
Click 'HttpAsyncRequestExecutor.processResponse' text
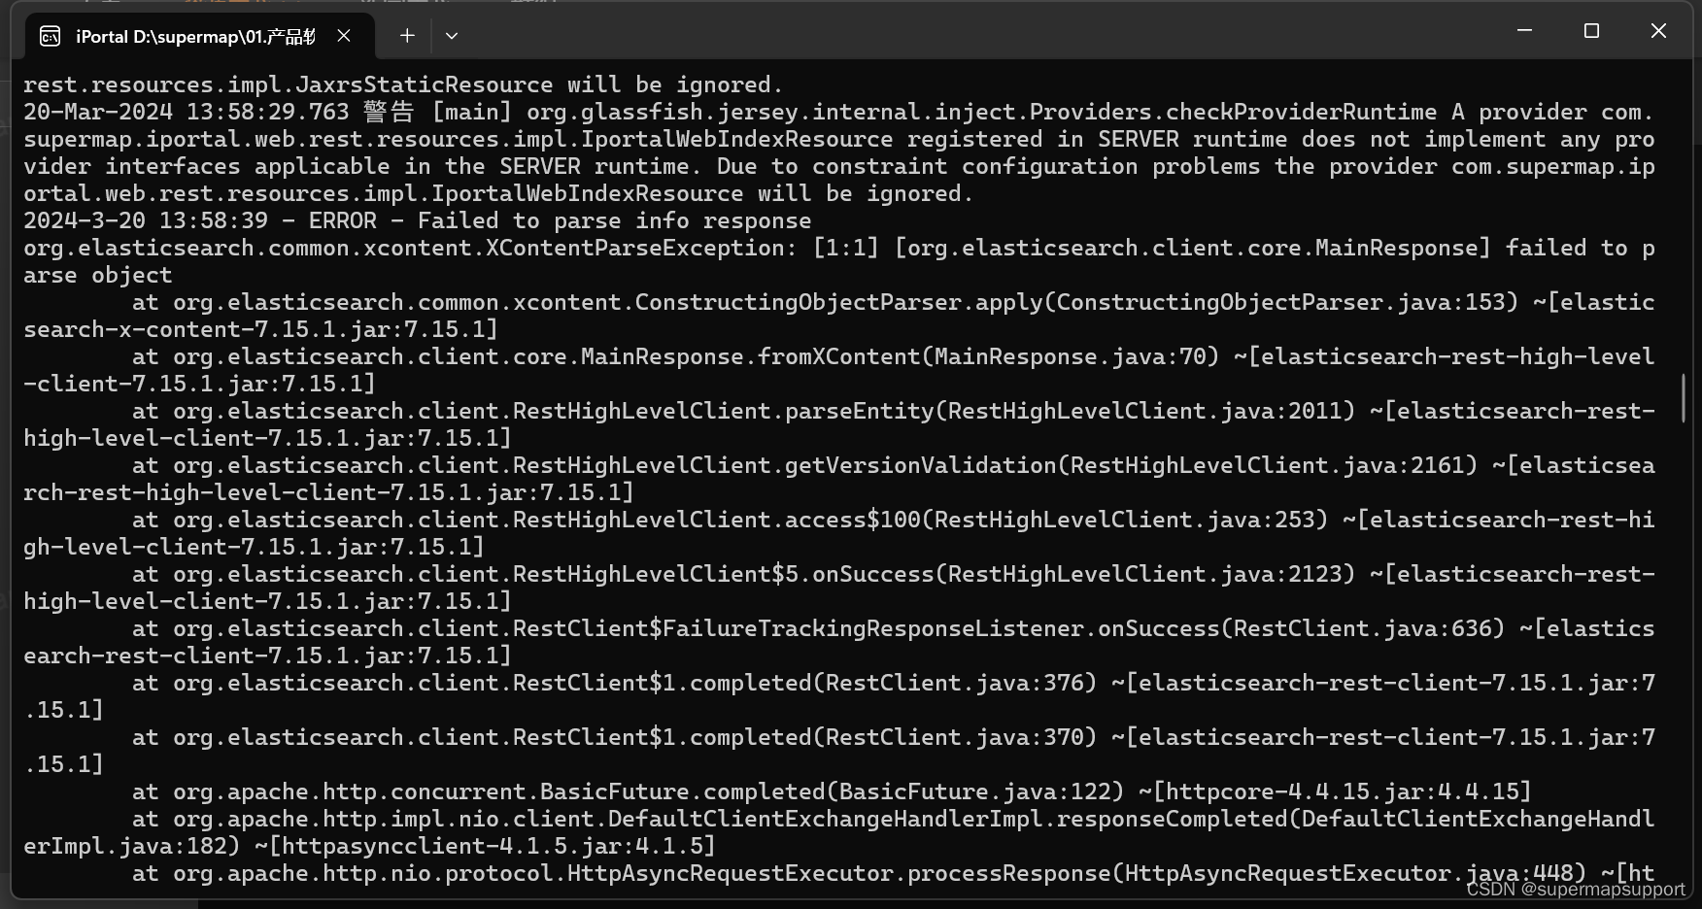[x=839, y=873]
